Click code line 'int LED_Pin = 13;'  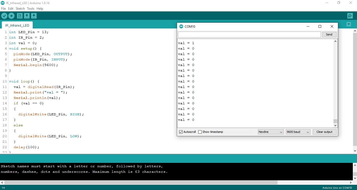[x=29, y=32]
